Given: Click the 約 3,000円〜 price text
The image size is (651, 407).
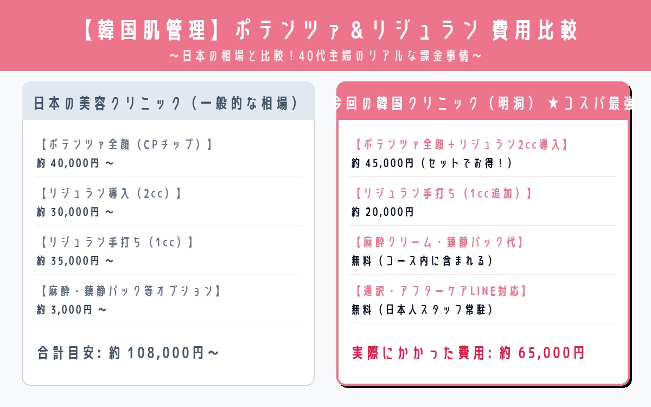Looking at the screenshot, I should (72, 309).
